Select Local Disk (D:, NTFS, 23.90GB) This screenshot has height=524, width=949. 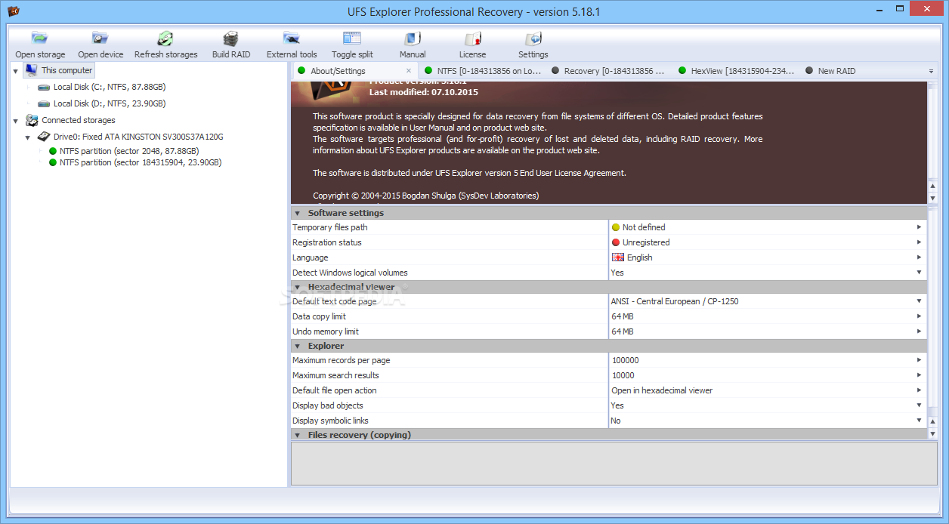coord(110,103)
